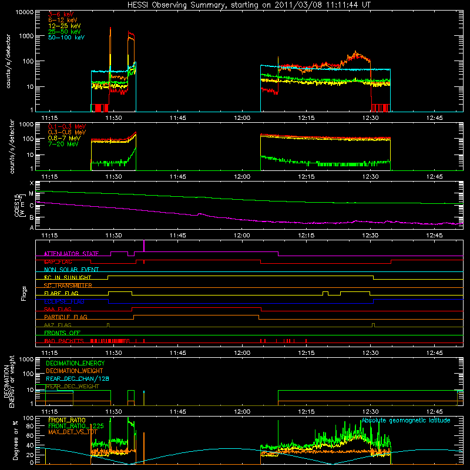Click the 0.1-0.3 MeV legend label

[67, 126]
